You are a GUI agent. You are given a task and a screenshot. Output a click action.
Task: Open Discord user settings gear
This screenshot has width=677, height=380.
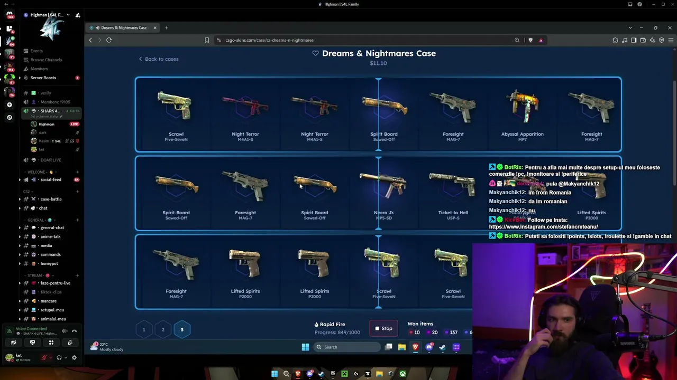[x=74, y=357]
